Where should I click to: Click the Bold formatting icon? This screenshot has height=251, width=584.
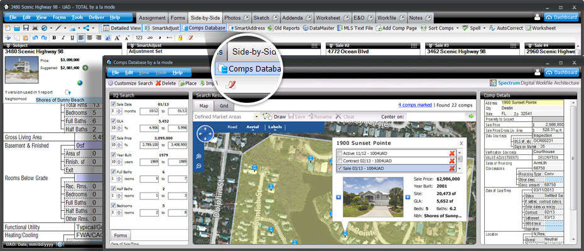(x=54, y=38)
